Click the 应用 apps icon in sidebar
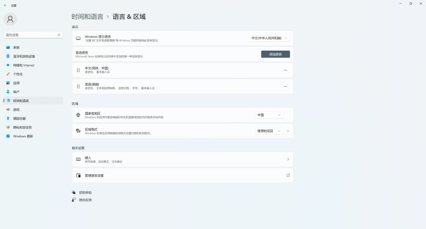Screen dimensions: 426x229 pos(8,83)
